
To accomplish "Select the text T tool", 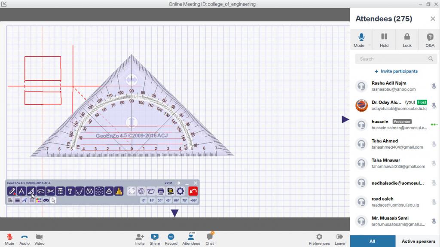I will [x=70, y=191].
